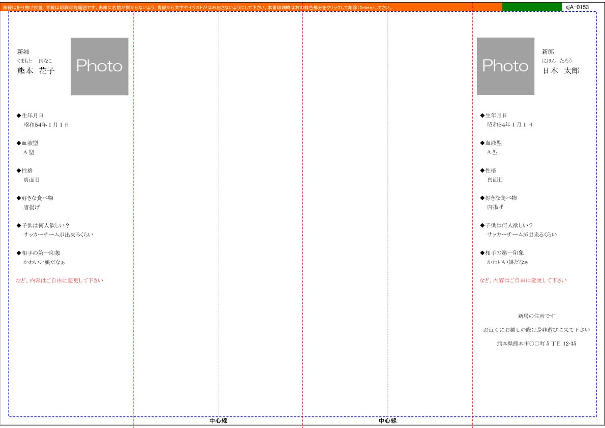Click the green rectangle in the top bar
This screenshot has width=605, height=428.
[x=532, y=7]
